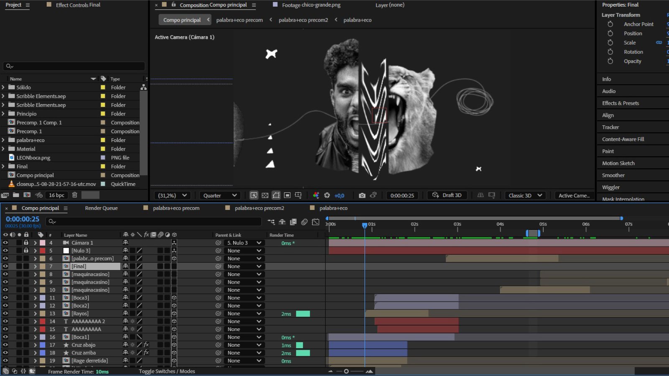Click the snapshot camera icon in viewer

coord(362,196)
